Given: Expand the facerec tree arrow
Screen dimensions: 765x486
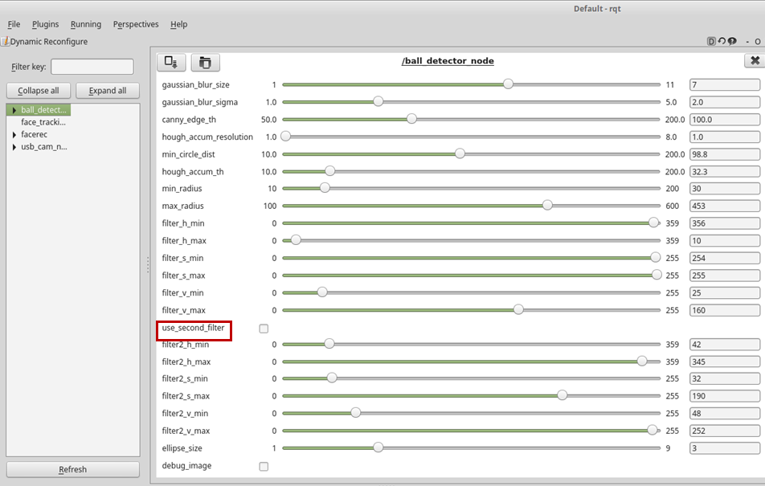Looking at the screenshot, I should [14, 135].
